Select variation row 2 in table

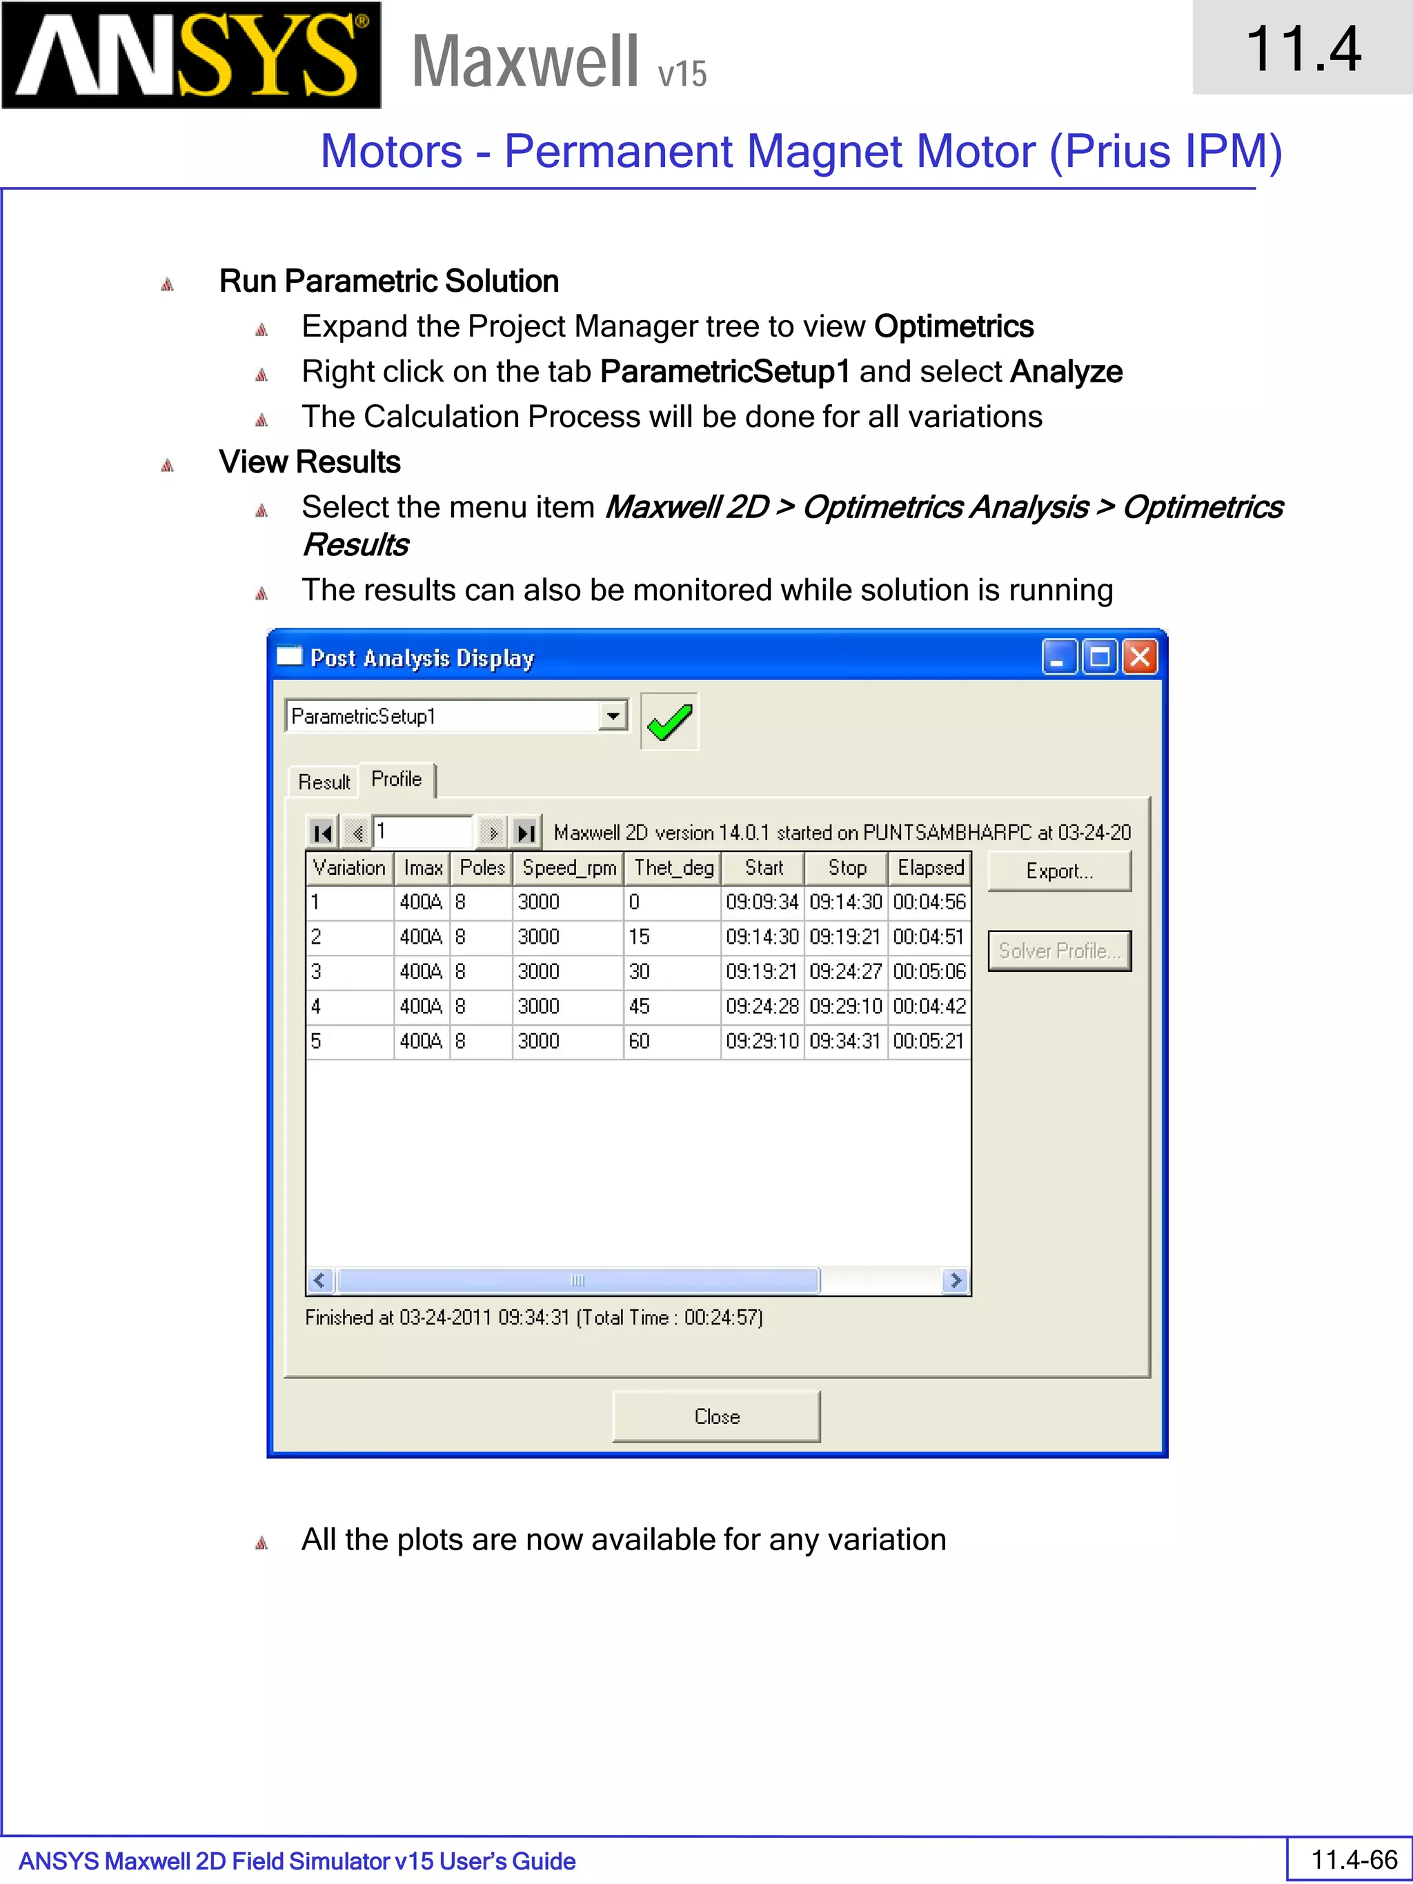(x=638, y=937)
